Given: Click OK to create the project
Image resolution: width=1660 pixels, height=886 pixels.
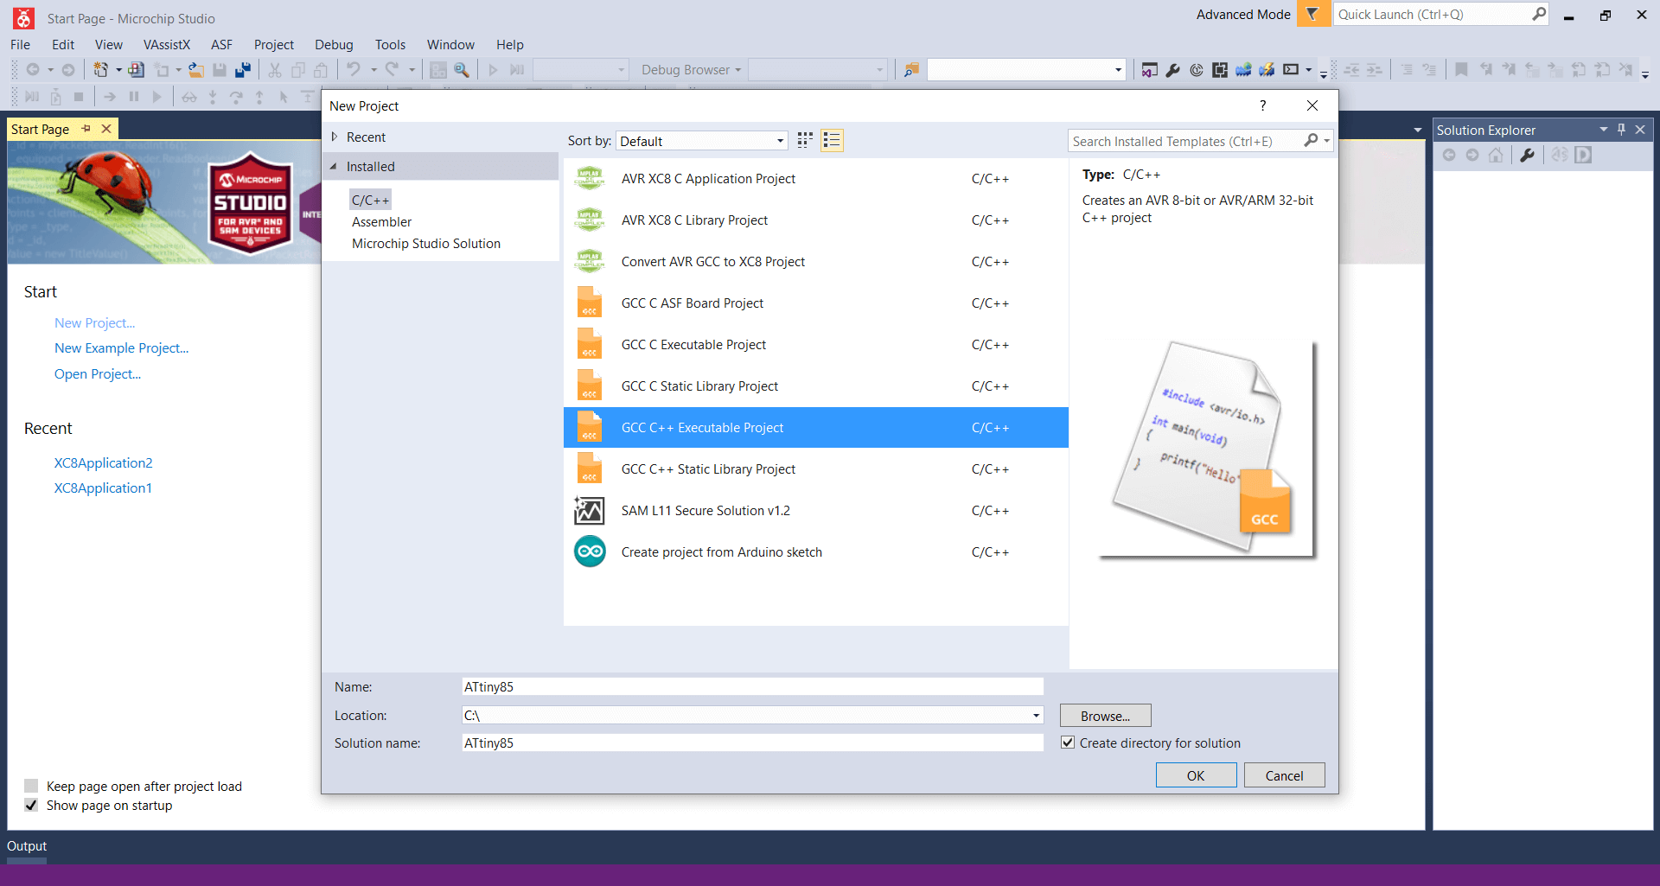Looking at the screenshot, I should click(x=1196, y=775).
